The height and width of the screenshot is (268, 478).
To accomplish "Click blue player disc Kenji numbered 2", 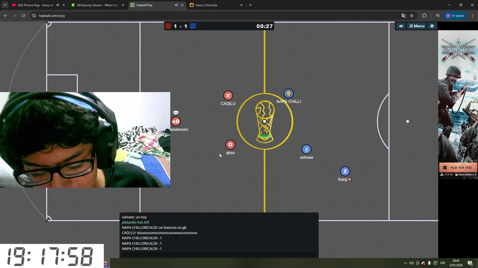I will pos(345,171).
